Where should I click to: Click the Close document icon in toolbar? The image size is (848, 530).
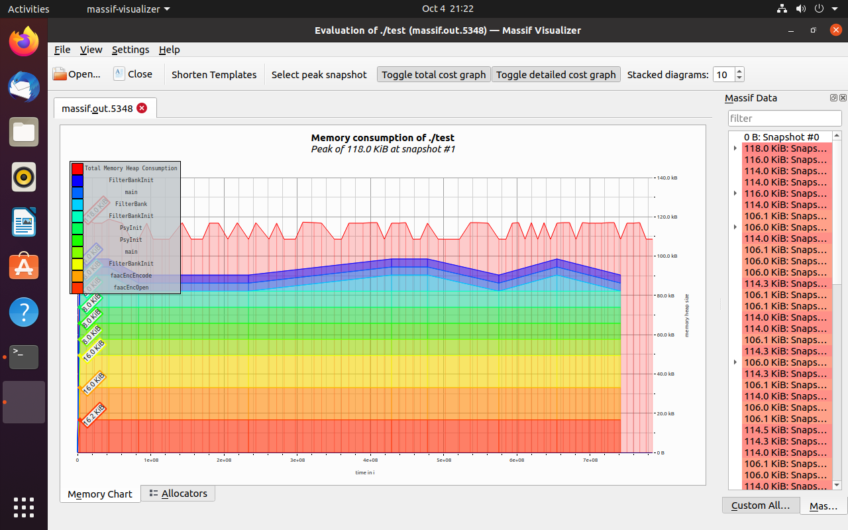(119, 74)
